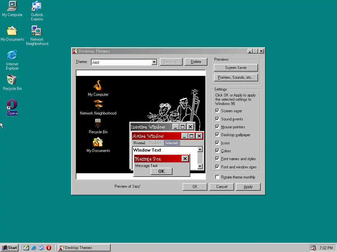The width and height of the screenshot is (337, 252).
Task: Open the Start menu
Action: 10,248
